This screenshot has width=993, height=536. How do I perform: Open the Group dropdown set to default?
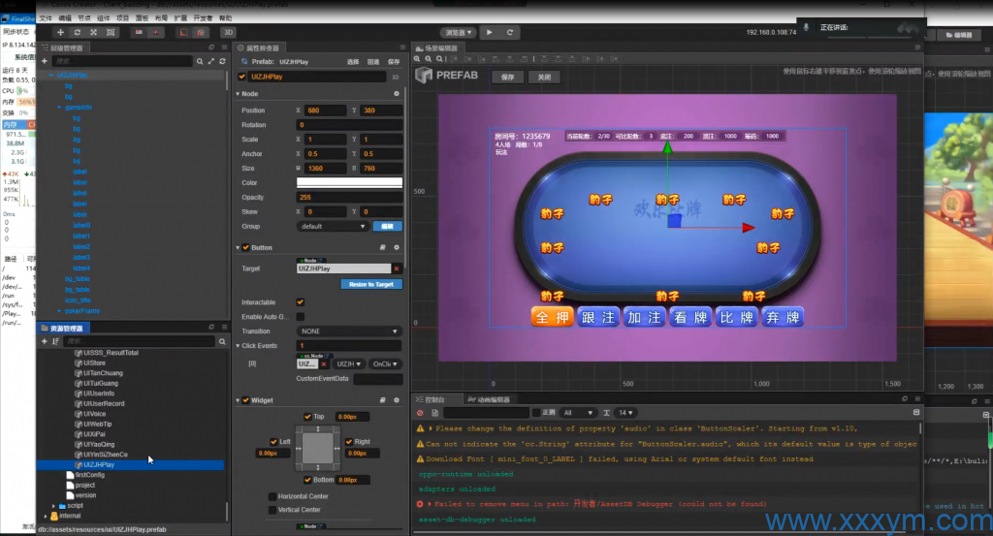[x=333, y=226]
